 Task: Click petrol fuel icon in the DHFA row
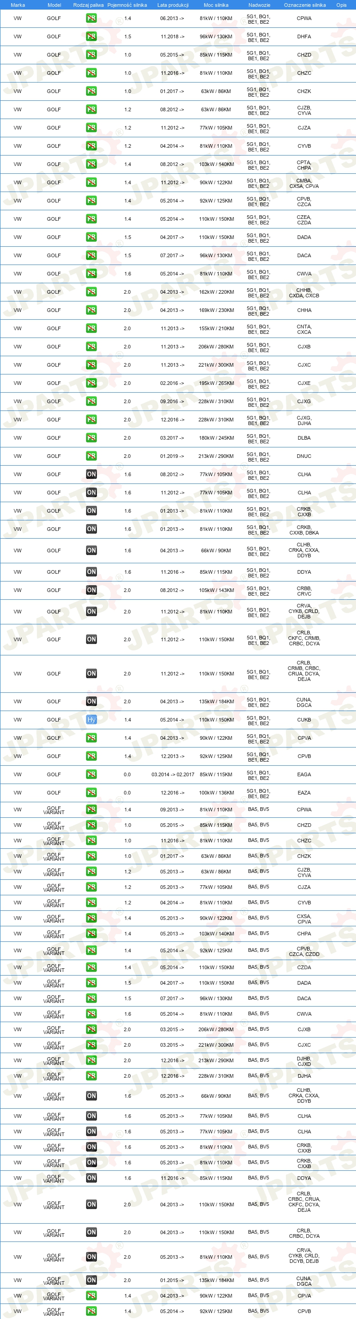click(x=92, y=36)
